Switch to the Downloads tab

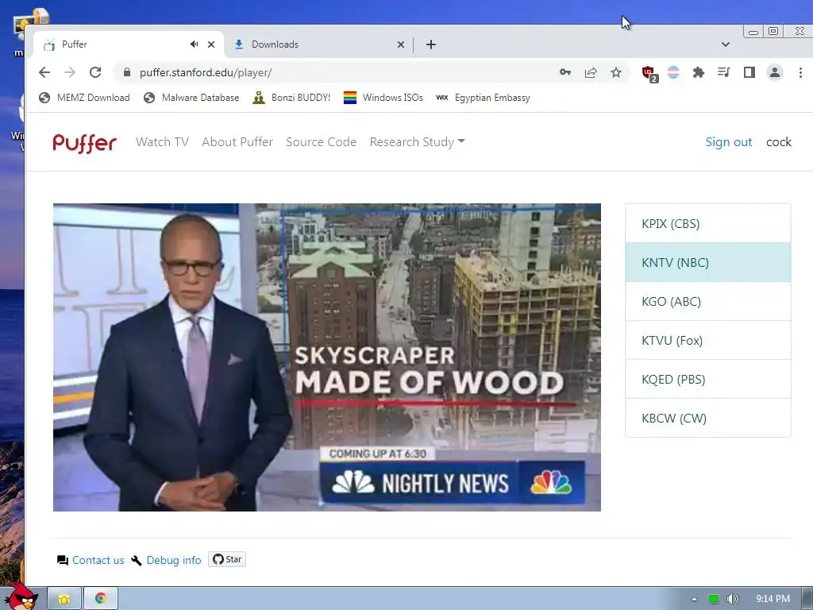click(319, 44)
